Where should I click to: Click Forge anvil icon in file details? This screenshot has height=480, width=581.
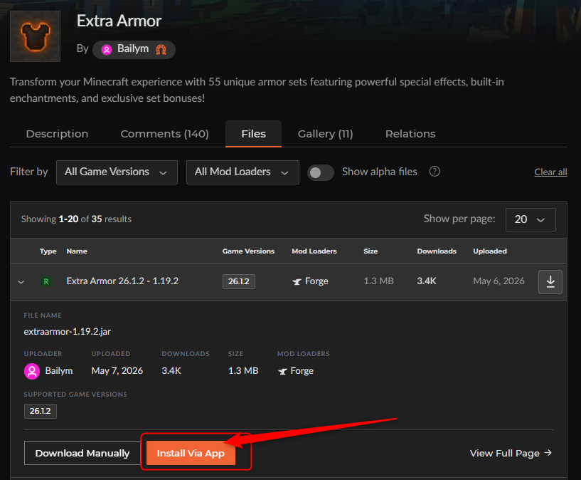[x=282, y=371]
